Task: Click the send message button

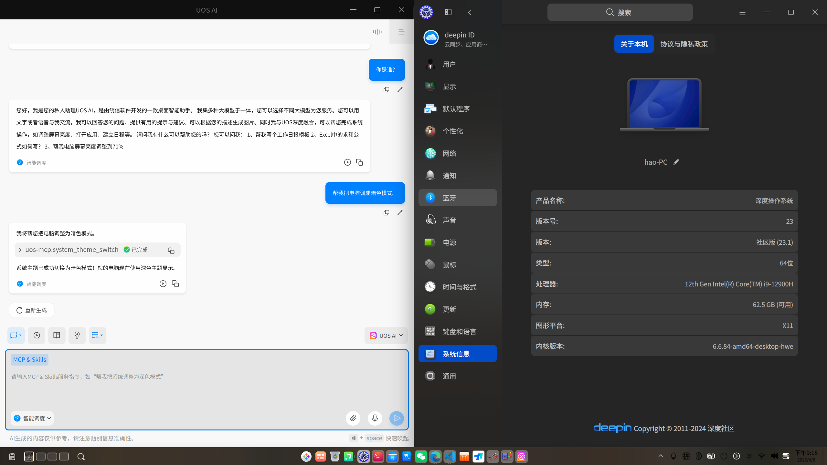Action: (397, 418)
